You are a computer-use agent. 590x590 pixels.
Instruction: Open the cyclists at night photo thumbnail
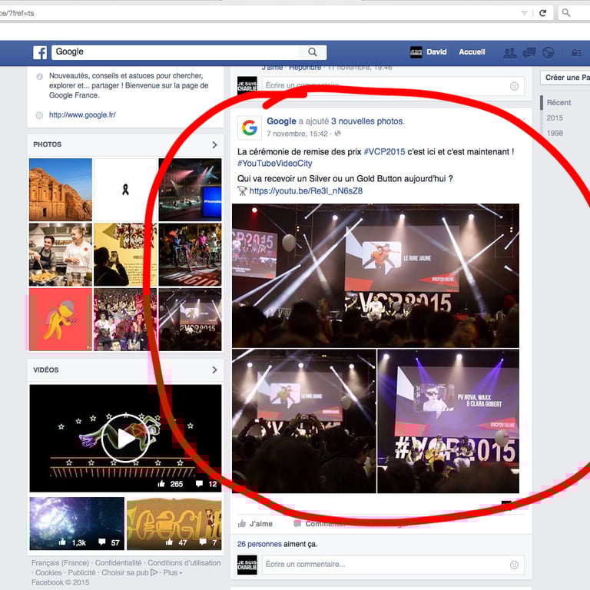pos(190,255)
